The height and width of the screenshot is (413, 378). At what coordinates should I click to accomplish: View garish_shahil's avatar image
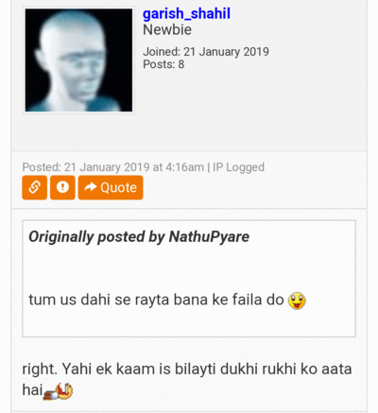[78, 60]
